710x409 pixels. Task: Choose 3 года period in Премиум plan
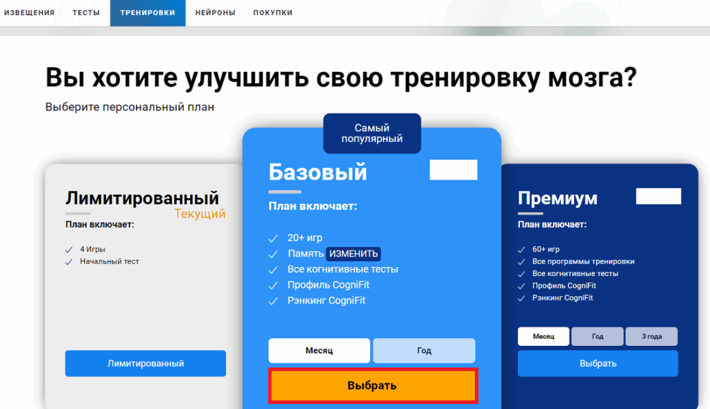651,336
